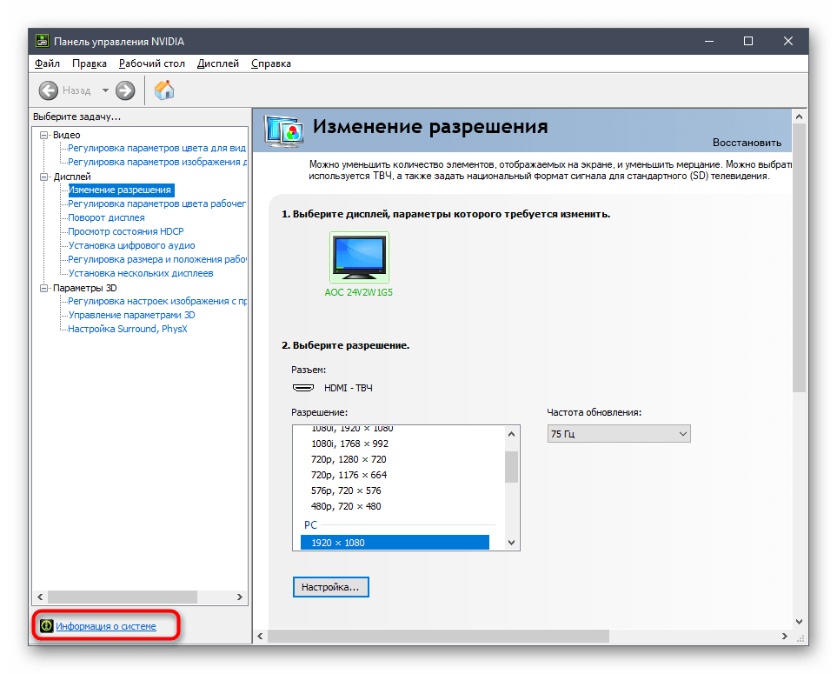Select the AOC 24V2W1G5 monitor icon
Image resolution: width=837 pixels, height=674 pixels.
359,257
